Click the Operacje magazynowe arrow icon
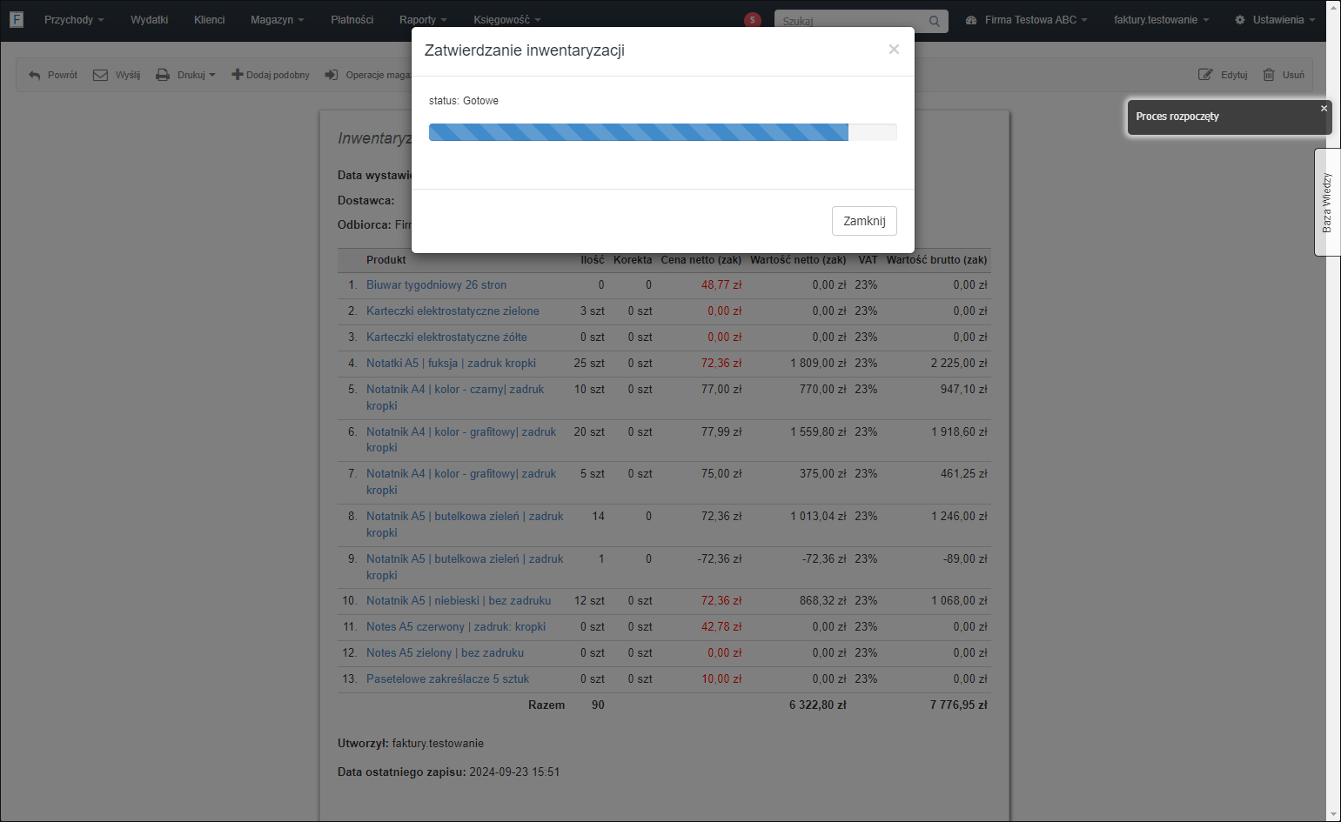This screenshot has width=1341, height=822. coord(332,76)
